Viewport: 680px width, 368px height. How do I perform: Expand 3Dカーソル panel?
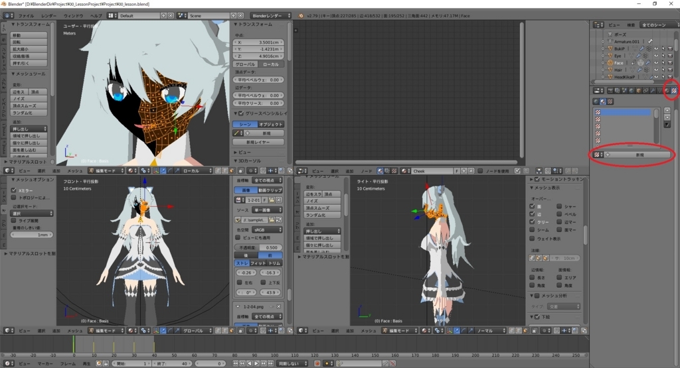[x=248, y=160]
